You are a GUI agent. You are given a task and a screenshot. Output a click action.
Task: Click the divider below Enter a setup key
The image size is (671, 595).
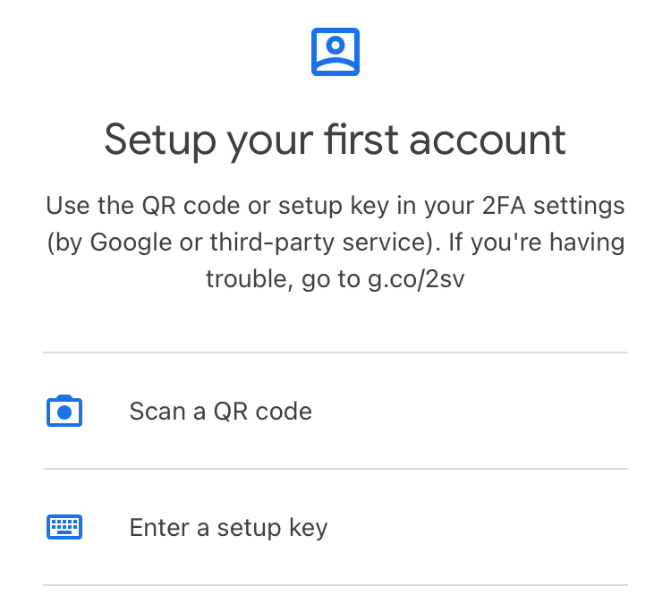point(335,585)
